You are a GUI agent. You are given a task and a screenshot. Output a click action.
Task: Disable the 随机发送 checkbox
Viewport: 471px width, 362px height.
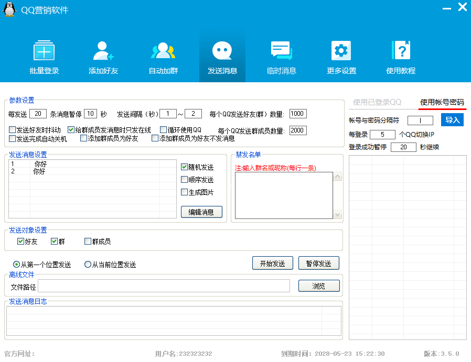[185, 167]
